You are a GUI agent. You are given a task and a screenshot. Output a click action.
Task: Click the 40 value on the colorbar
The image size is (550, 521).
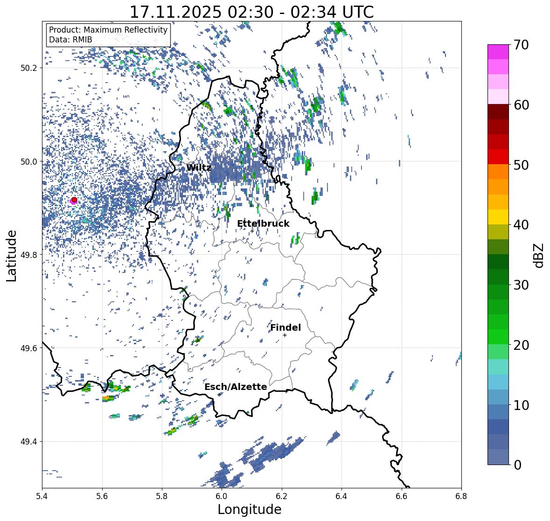(x=521, y=225)
